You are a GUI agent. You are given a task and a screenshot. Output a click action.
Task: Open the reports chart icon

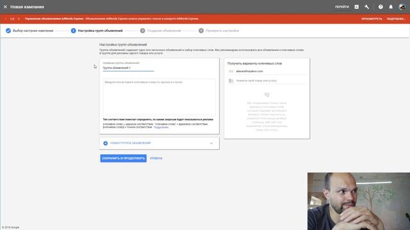click(x=356, y=7)
